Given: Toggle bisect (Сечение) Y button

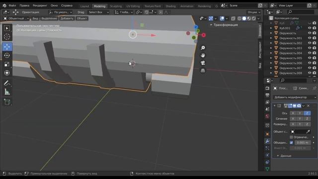Looking at the screenshot, I should [300, 118].
